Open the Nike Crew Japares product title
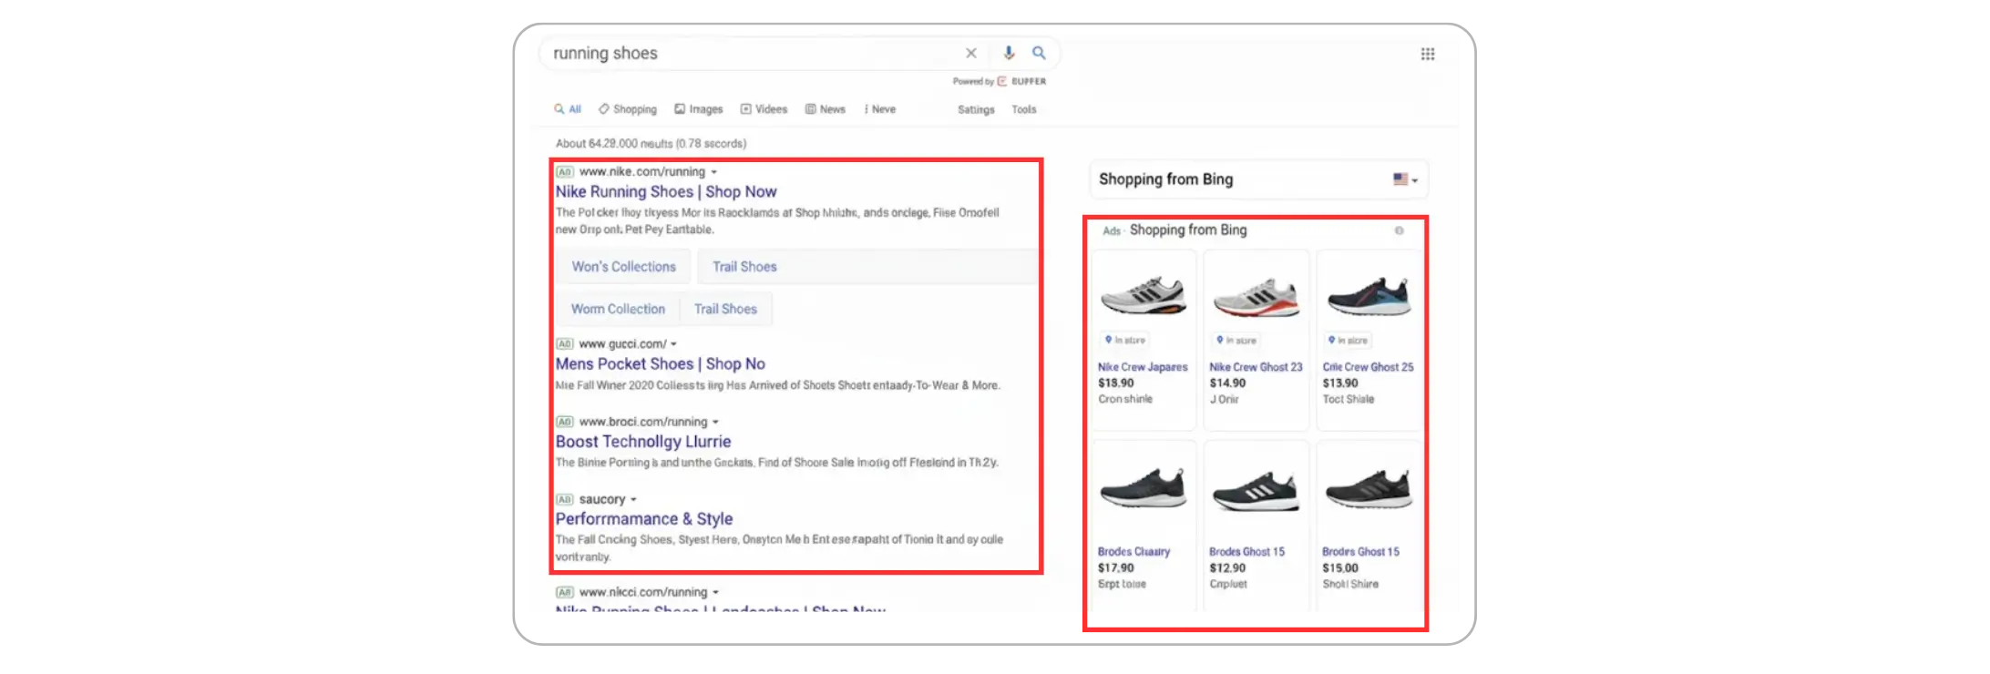Viewport: 1990px width, 674px height. coord(1143,367)
